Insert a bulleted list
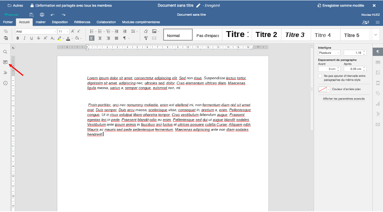The height and width of the screenshot is (212, 383). (92, 31)
